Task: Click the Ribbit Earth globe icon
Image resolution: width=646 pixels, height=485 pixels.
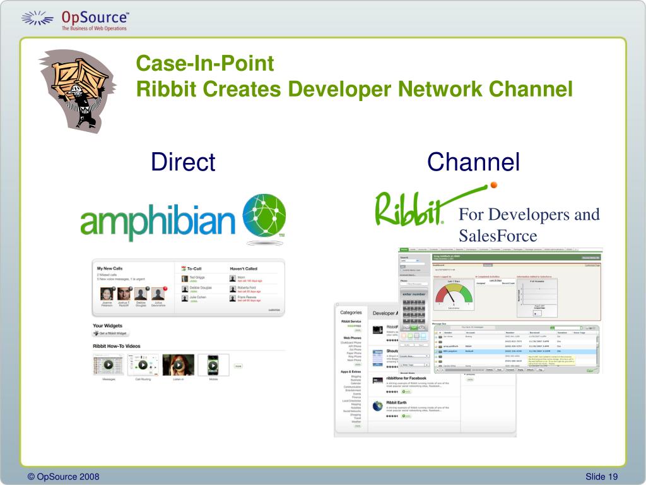Action: pyautogui.click(x=378, y=406)
